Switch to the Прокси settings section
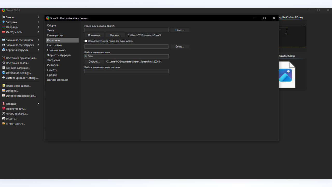The image size is (332, 187). pyautogui.click(x=52, y=75)
